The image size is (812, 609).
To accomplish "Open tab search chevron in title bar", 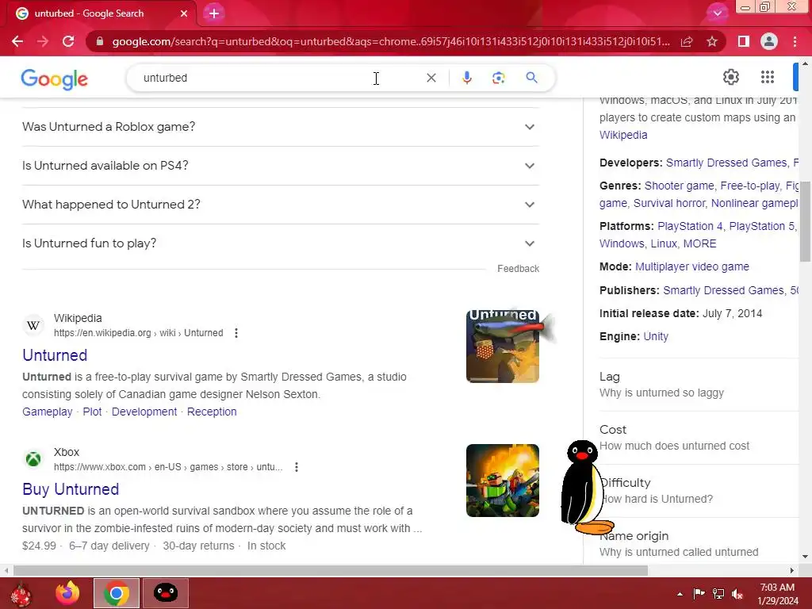I will point(717,13).
